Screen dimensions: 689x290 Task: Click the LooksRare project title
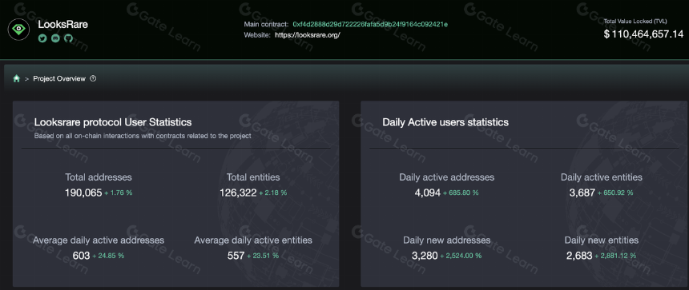click(62, 25)
